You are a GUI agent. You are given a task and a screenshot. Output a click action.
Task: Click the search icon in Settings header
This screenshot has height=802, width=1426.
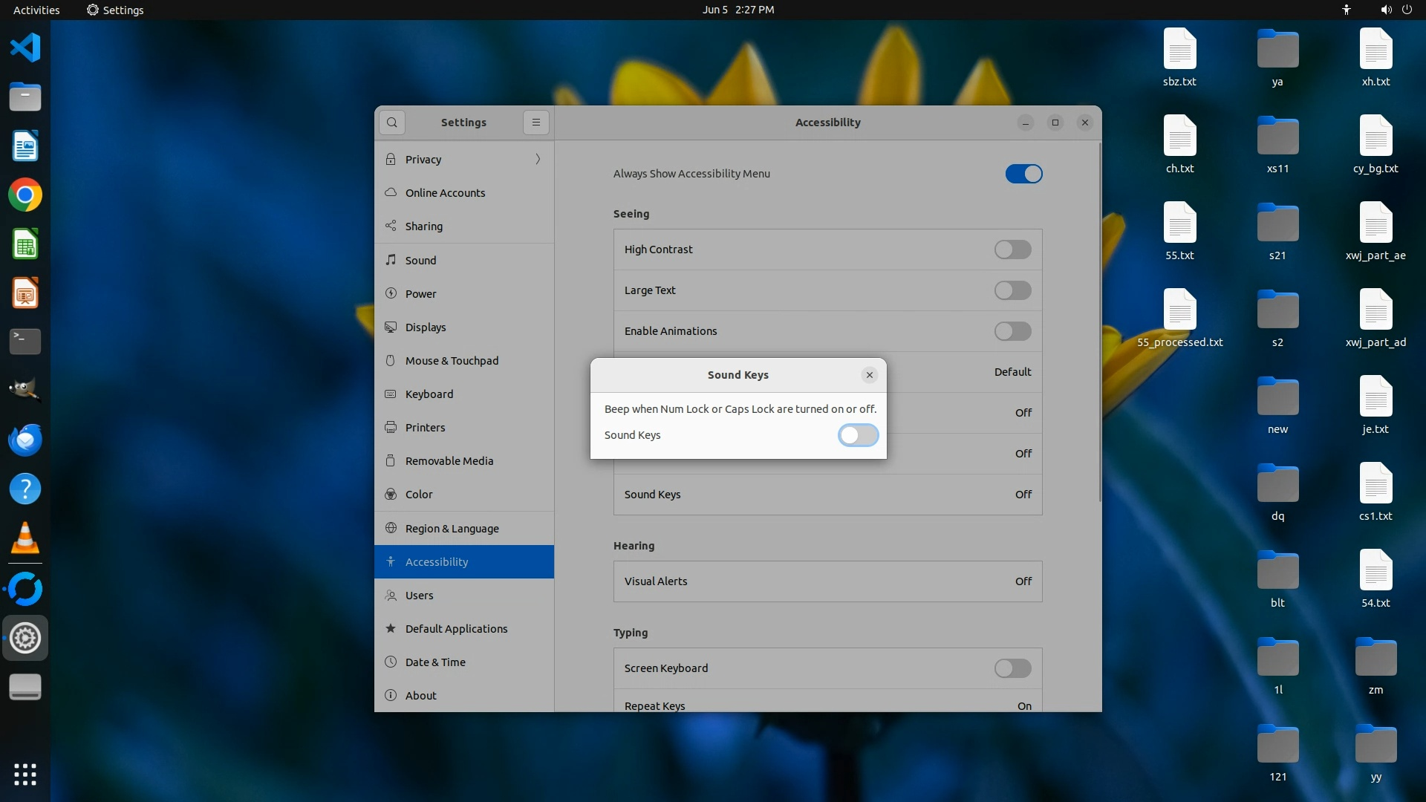(392, 123)
